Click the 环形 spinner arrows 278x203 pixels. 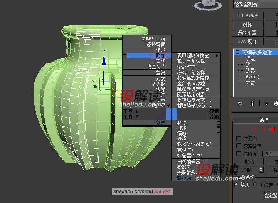pos(261,170)
